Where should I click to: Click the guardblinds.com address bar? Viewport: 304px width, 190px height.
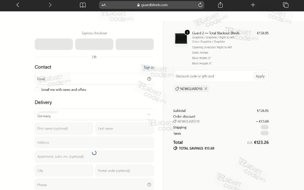(x=152, y=5)
